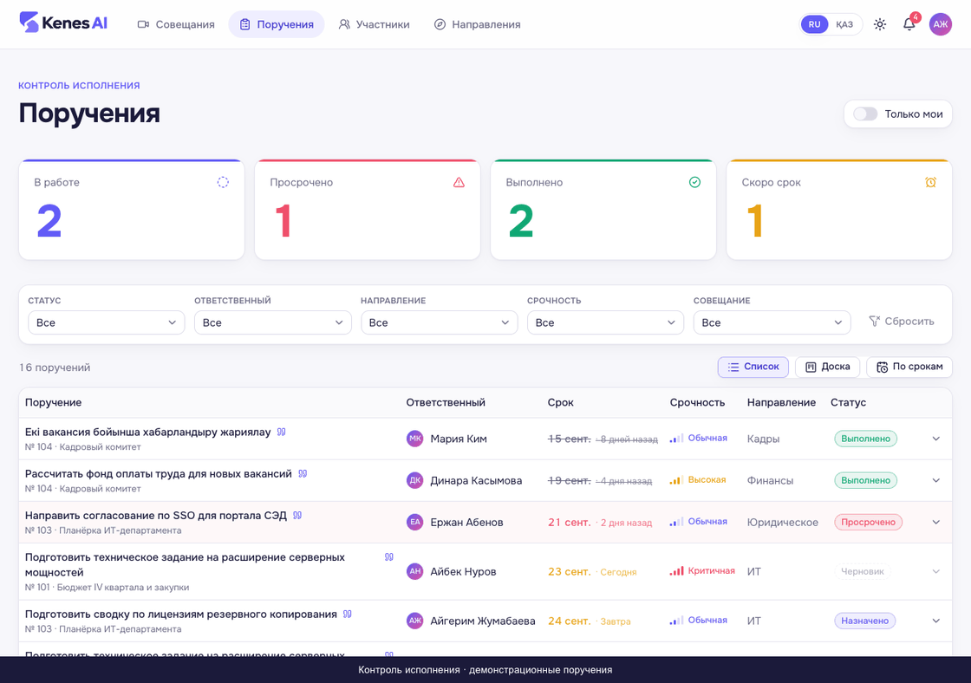Screen dimensions: 971x683
Task: Expand the Ержан Абенов task row chevron
Action: point(935,522)
